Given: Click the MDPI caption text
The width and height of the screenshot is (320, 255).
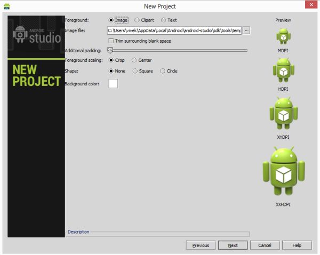Looking at the screenshot, I should point(283,51).
